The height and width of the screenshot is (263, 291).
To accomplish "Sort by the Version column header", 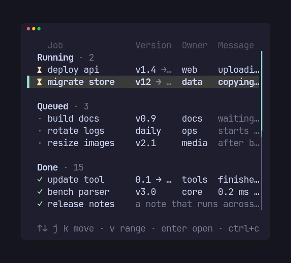I will pos(153,46).
